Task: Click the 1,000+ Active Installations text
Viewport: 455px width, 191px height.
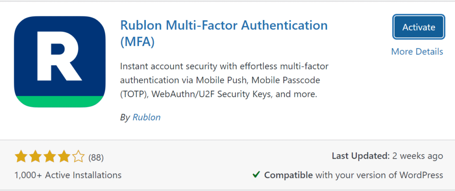Action: pos(68,175)
